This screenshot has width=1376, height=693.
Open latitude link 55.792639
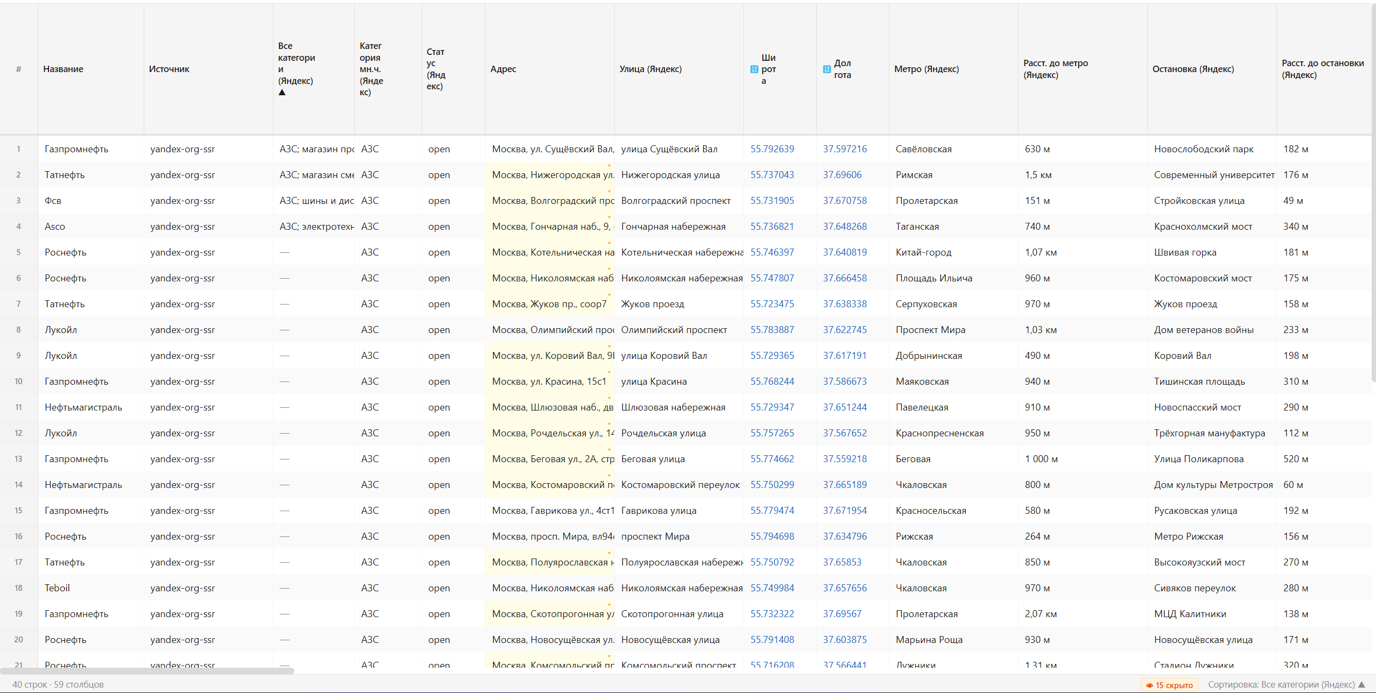pos(772,149)
